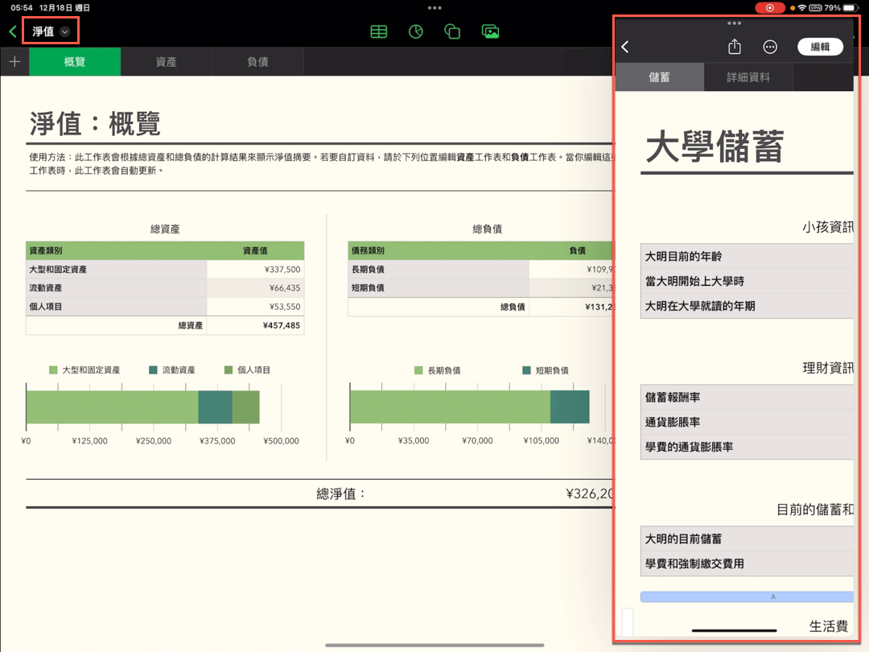Image resolution: width=869 pixels, height=652 pixels.
Task: Switch to the 概覽 sheet tab
Action: pos(75,61)
